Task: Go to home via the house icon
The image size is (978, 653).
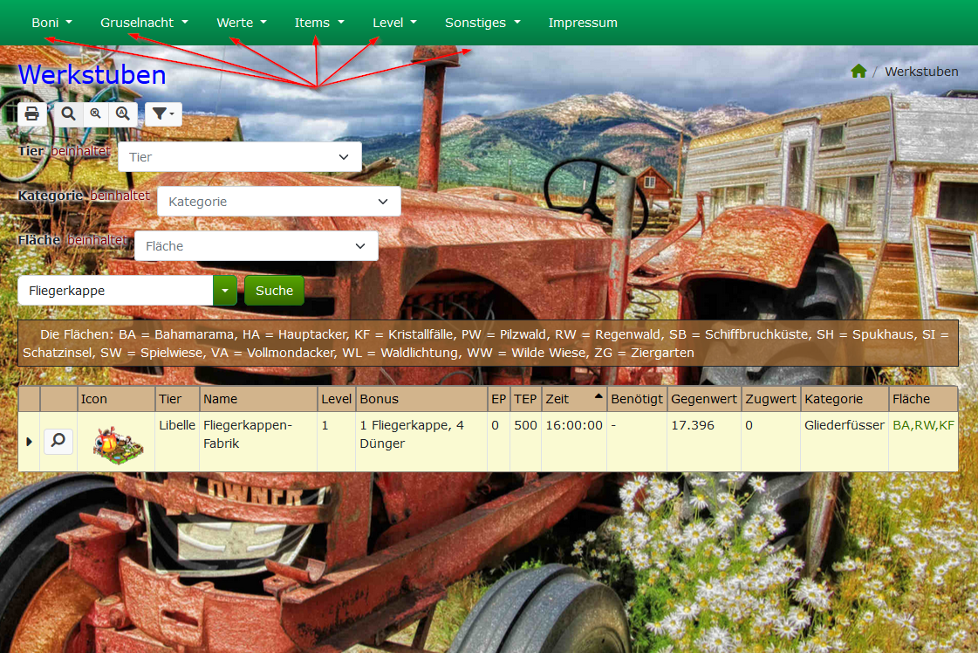Action: point(858,72)
